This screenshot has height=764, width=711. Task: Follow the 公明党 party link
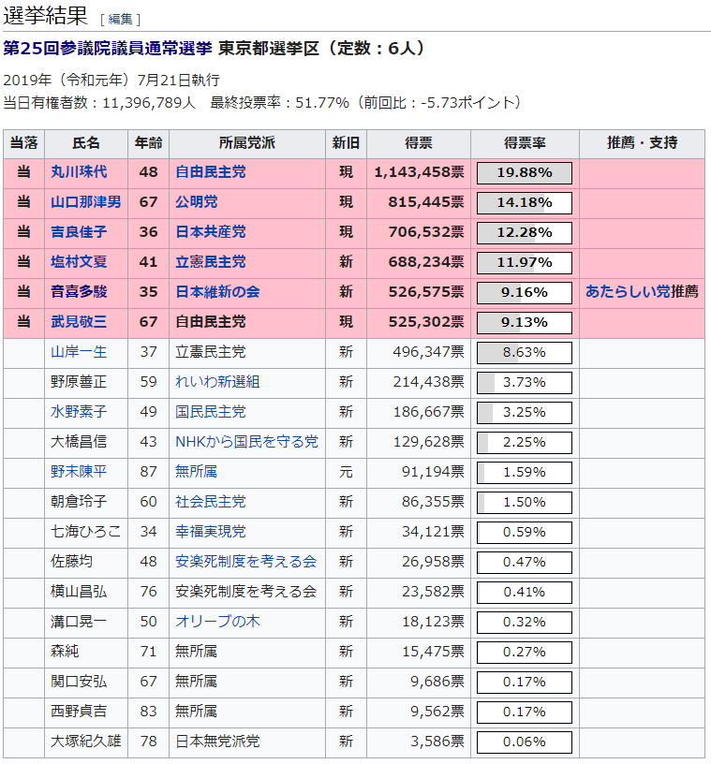(197, 201)
